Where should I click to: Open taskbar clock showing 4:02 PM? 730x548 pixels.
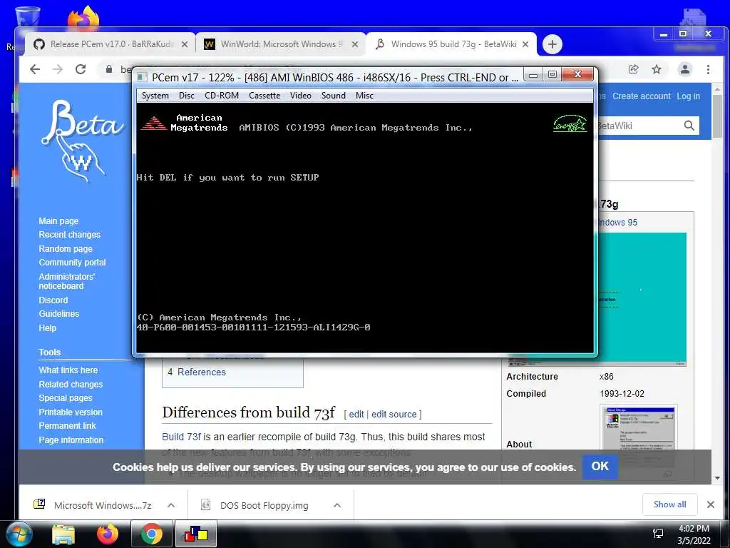694,534
